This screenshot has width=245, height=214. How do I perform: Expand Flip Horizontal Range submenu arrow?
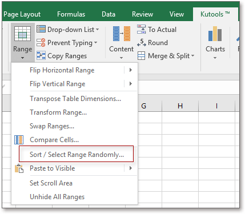click(131, 70)
